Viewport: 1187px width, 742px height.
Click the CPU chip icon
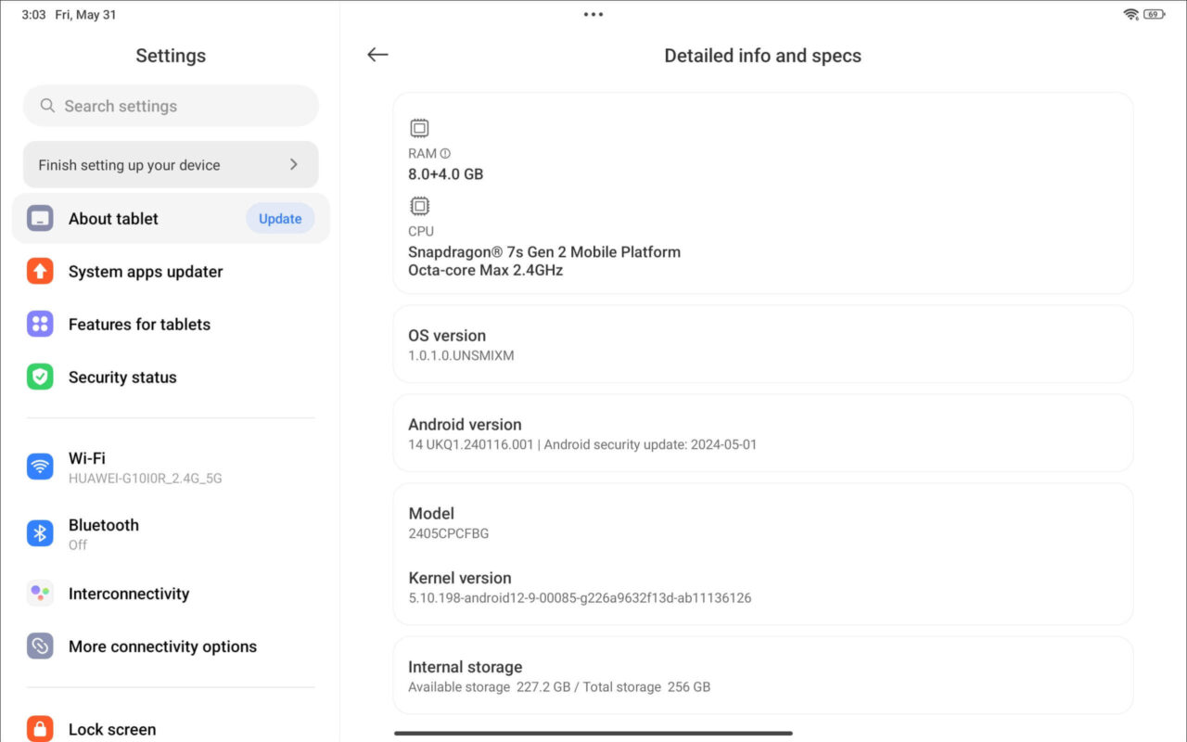coord(419,206)
